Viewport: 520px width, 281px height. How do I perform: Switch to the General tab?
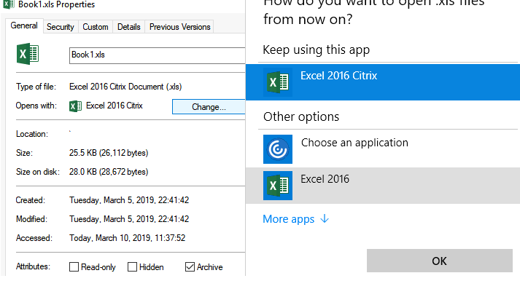[x=24, y=25]
